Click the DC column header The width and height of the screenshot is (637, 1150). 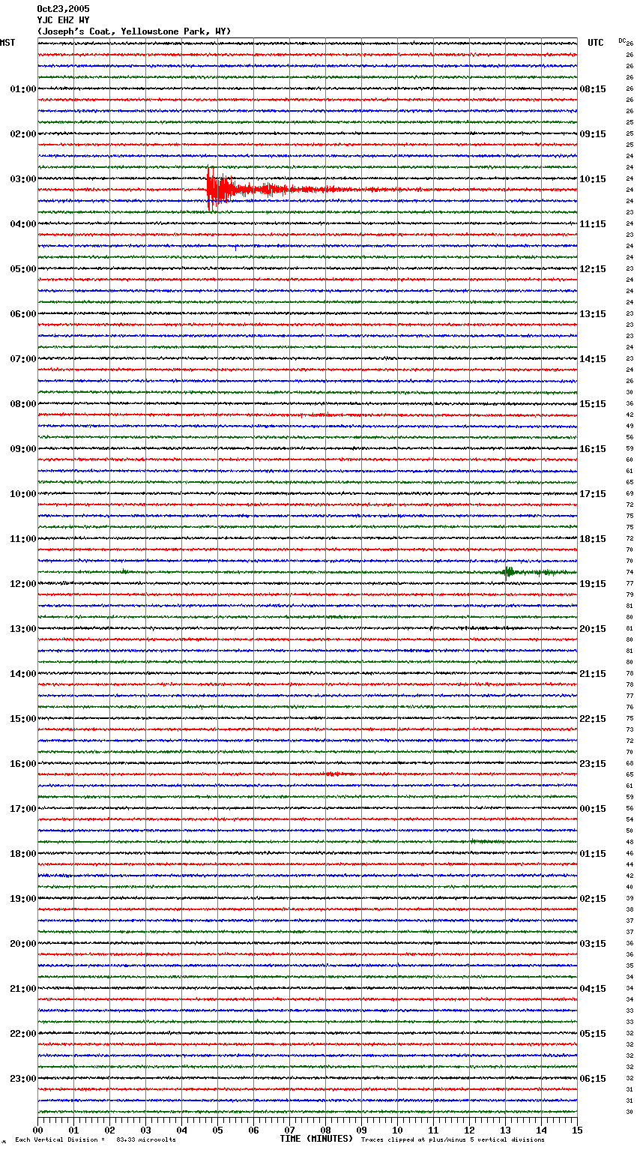622,40
